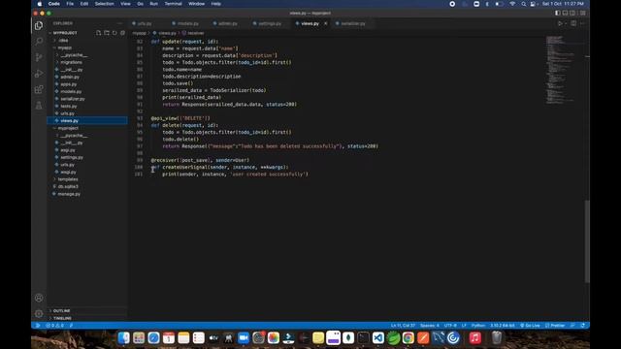Toggle the Panel layout button

565,13
